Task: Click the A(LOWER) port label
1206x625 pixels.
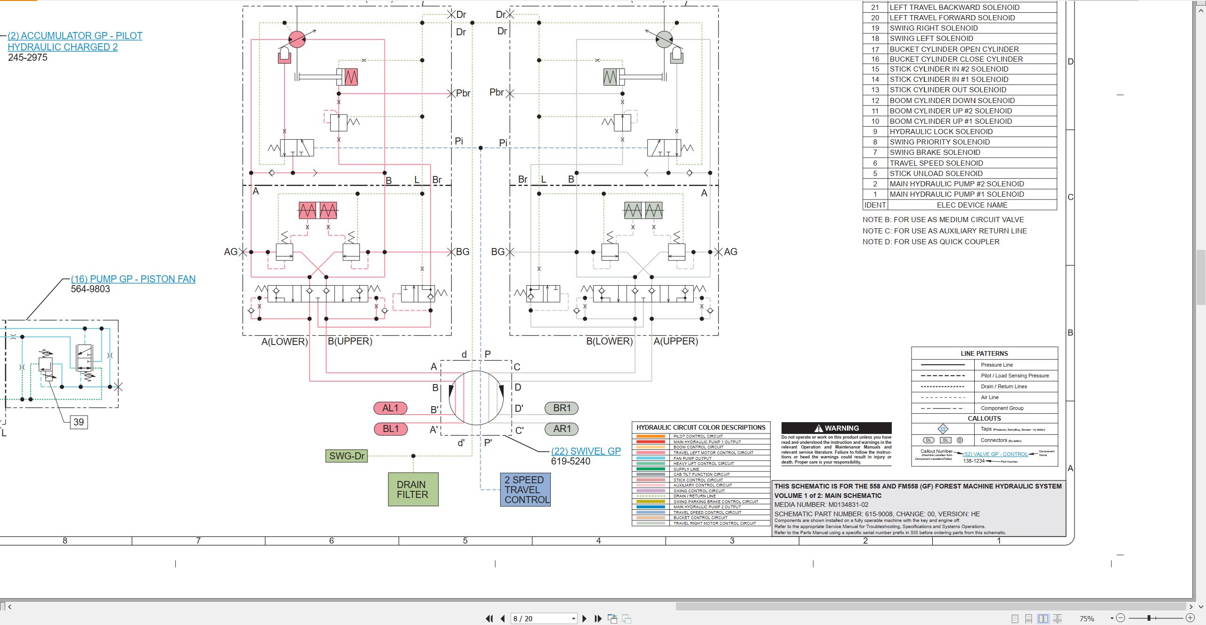Action: click(285, 341)
